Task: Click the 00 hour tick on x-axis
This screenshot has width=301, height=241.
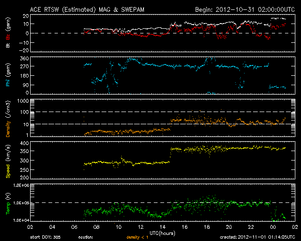Action: (x=272, y=226)
